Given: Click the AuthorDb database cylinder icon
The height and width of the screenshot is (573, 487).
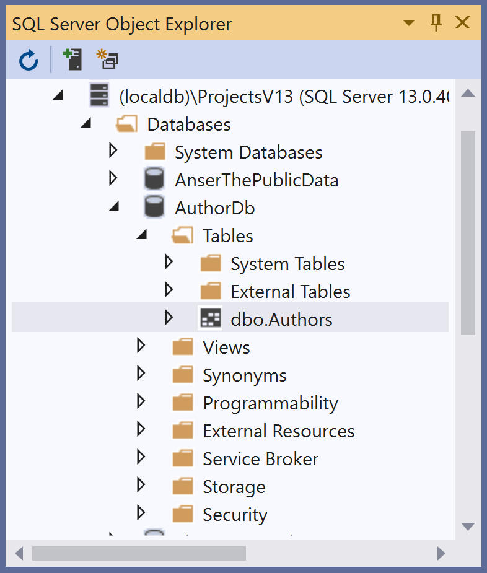Looking at the screenshot, I should (154, 206).
